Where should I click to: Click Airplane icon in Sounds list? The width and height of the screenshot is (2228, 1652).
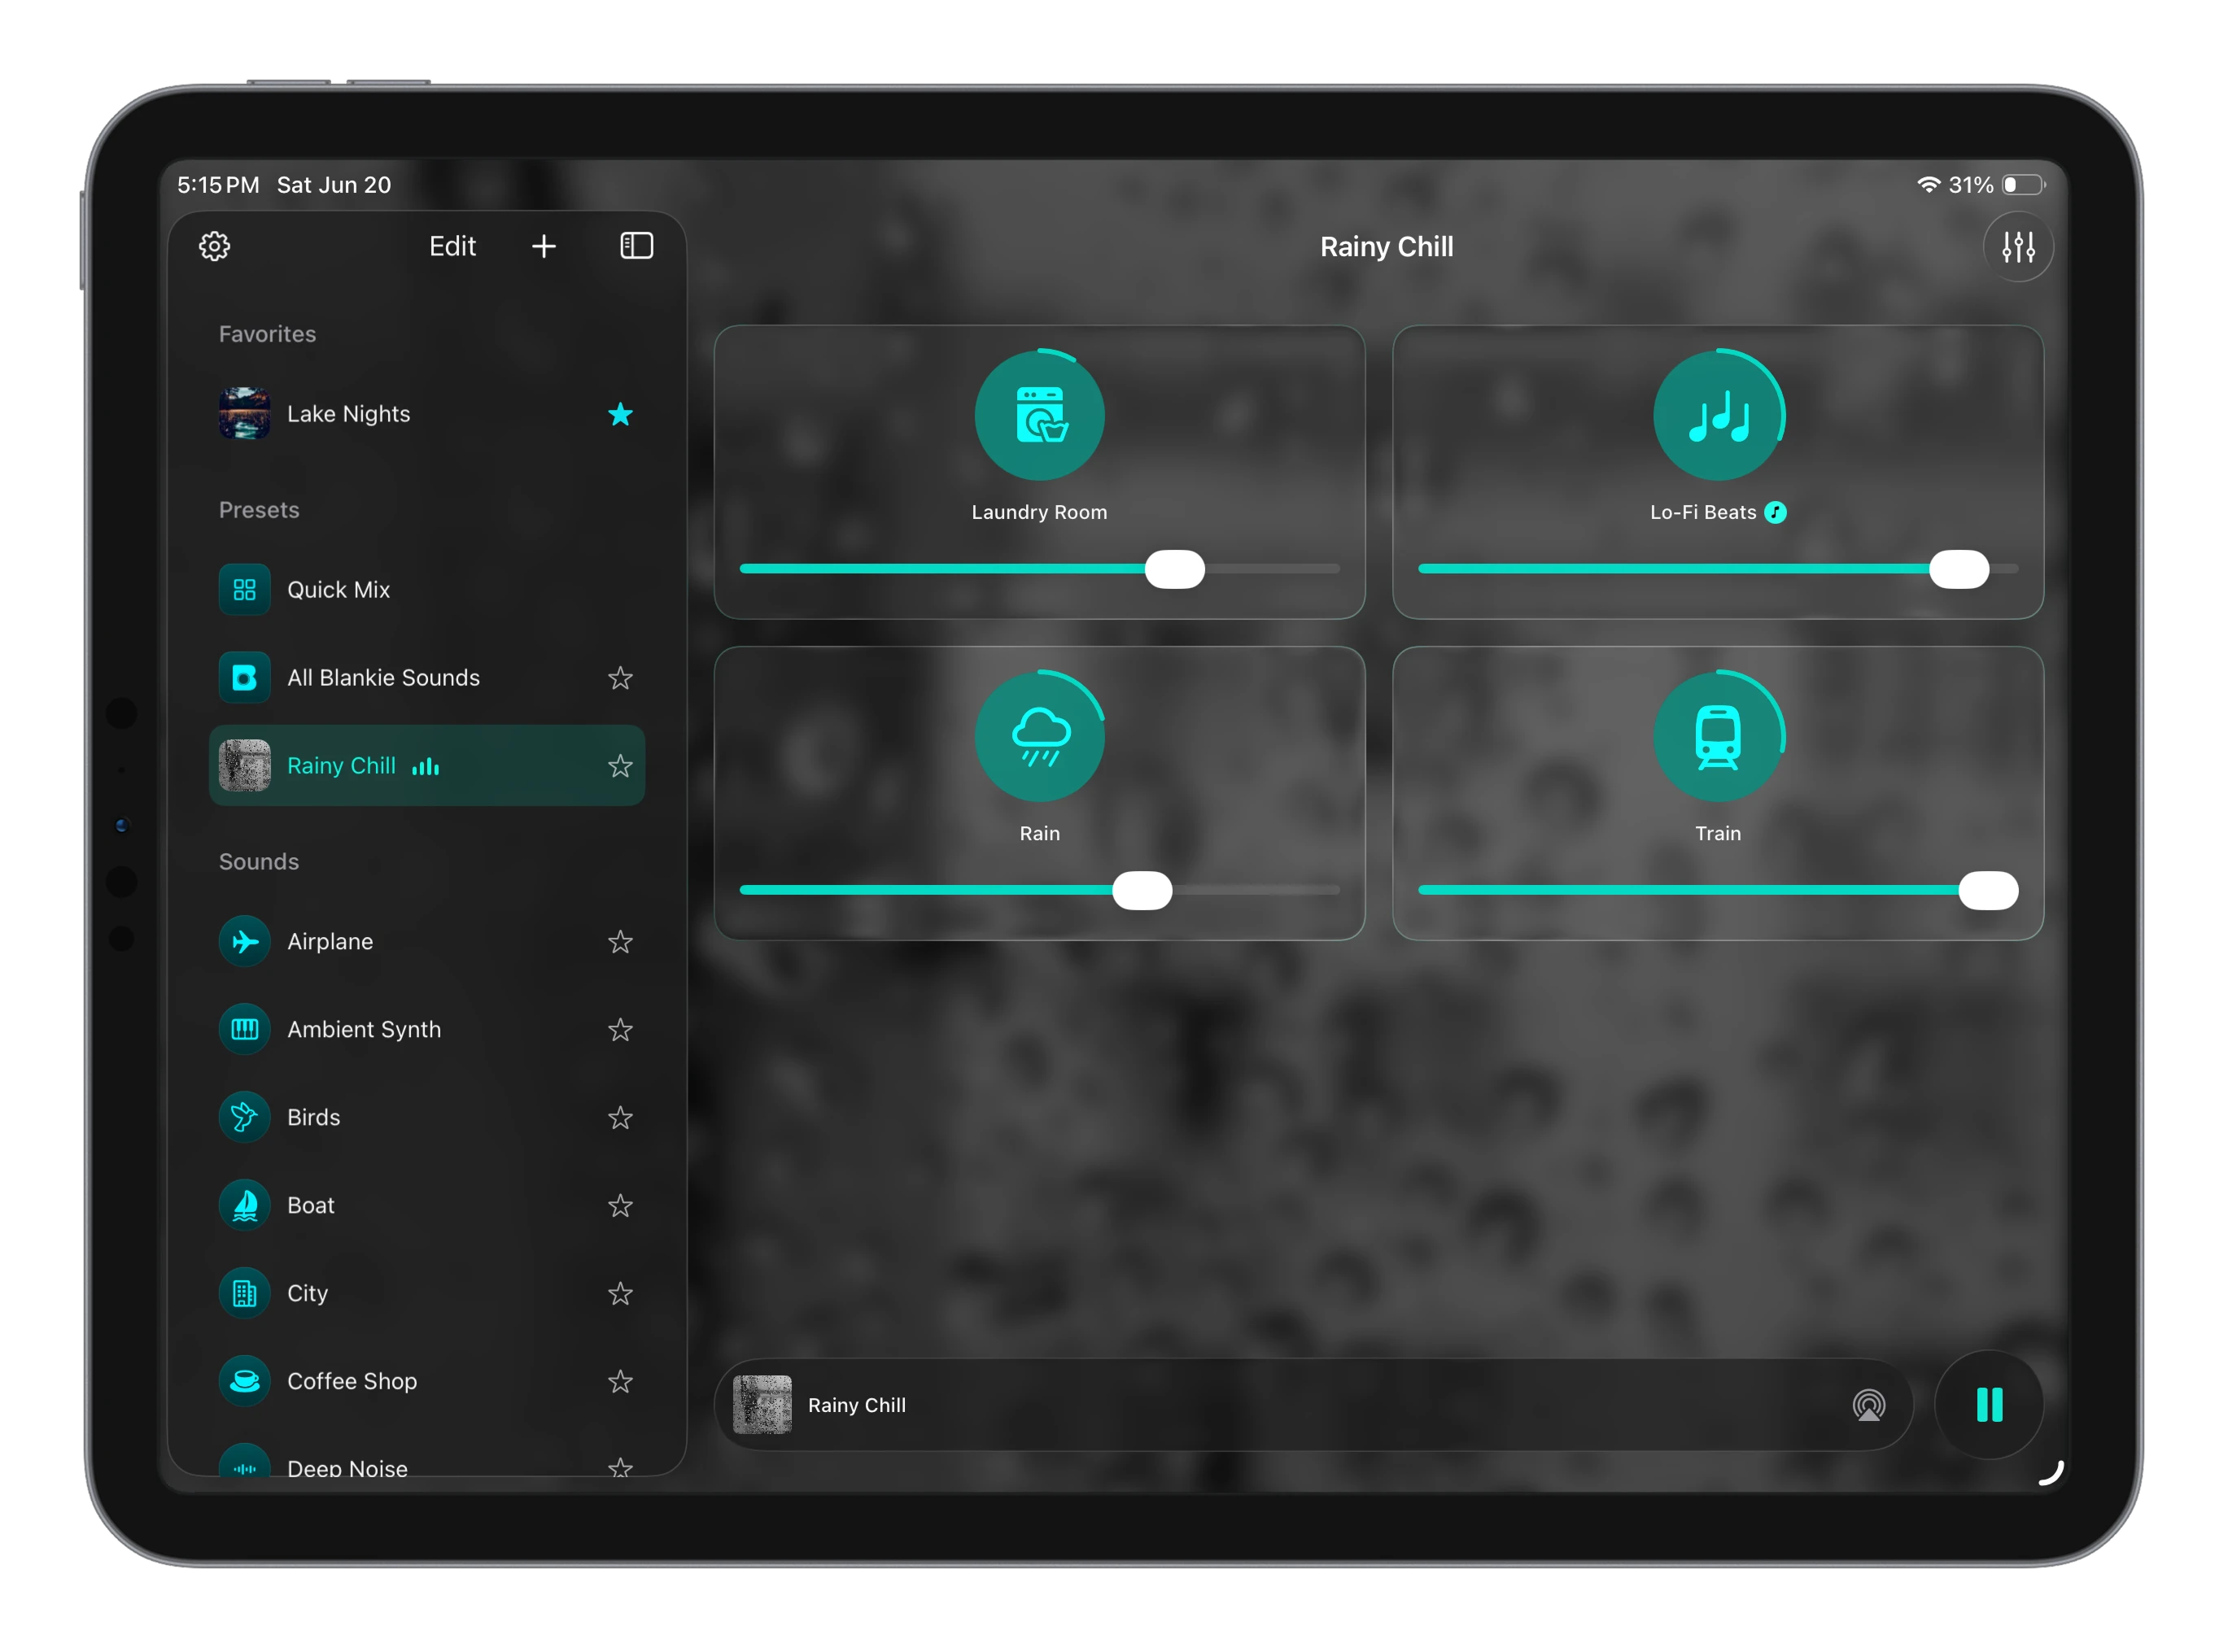pyautogui.click(x=244, y=942)
